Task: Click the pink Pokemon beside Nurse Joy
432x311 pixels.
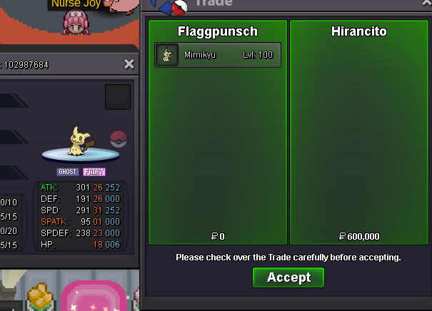Action: pos(121,6)
